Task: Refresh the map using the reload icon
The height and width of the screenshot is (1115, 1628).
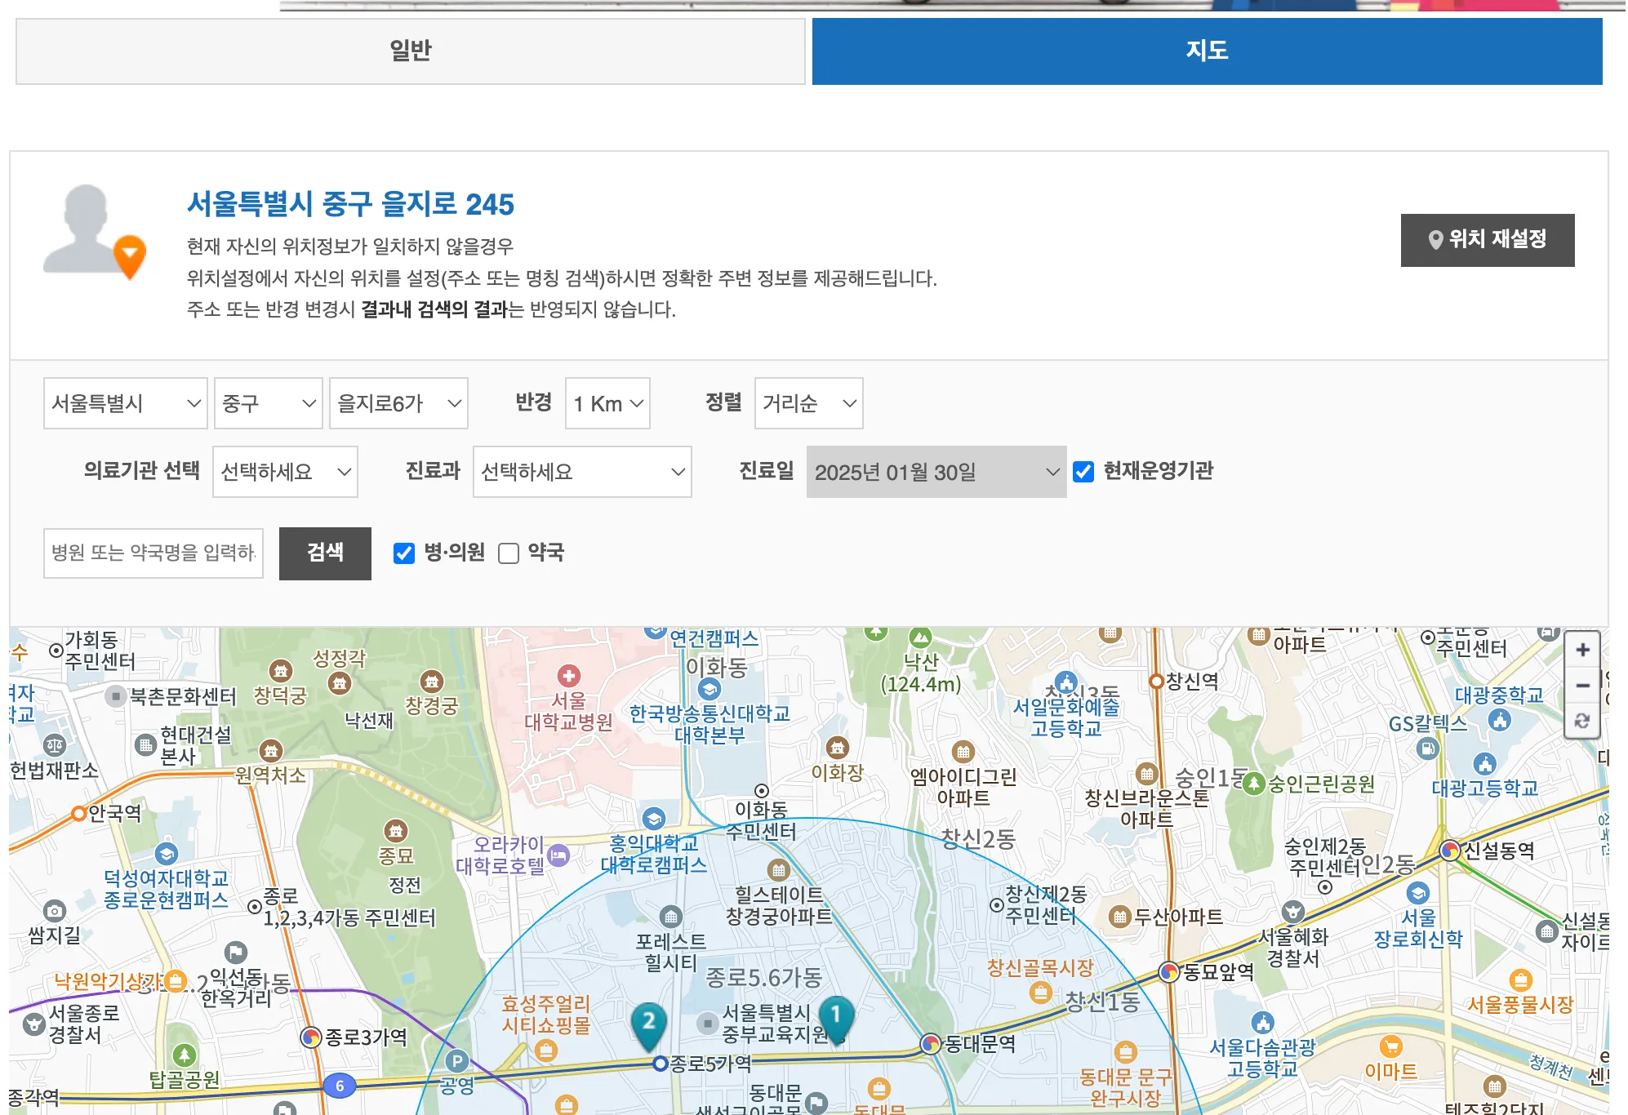Action: tap(1582, 722)
